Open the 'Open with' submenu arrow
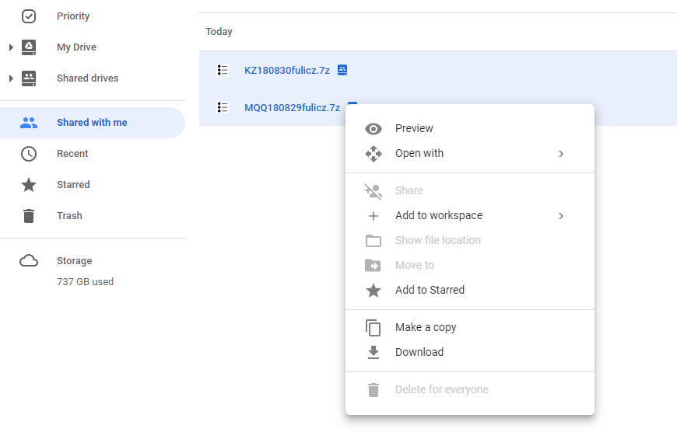This screenshot has width=677, height=446. tap(561, 154)
